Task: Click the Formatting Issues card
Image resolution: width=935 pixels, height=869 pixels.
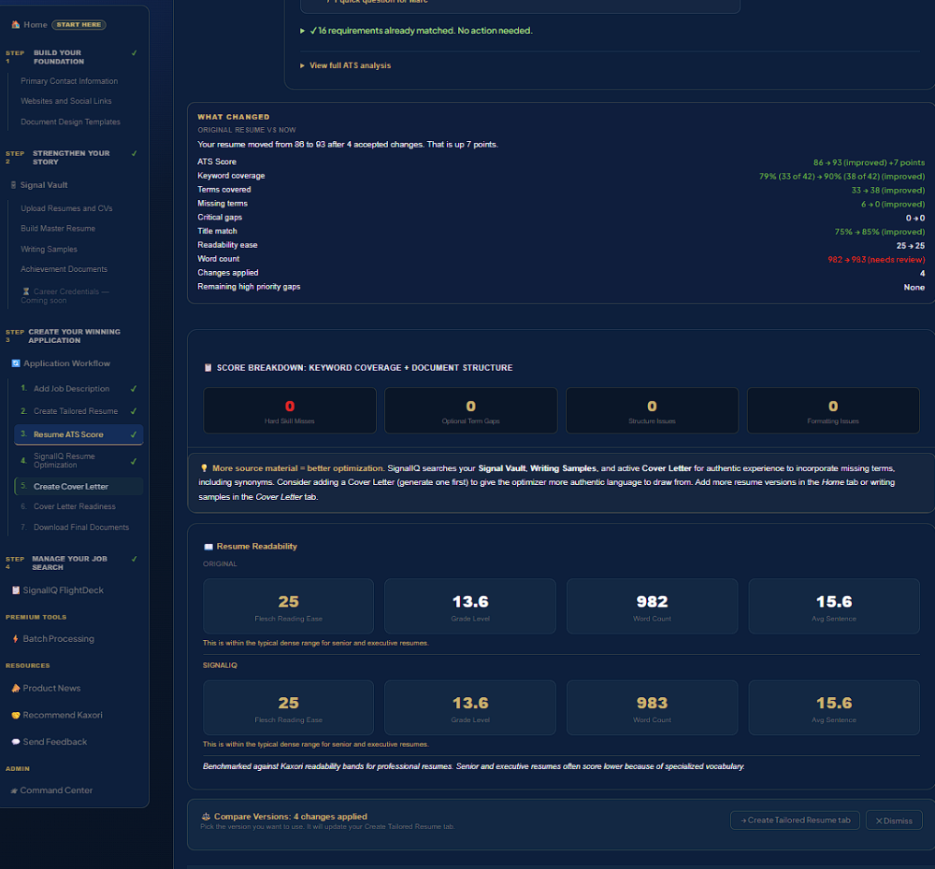Action: [833, 410]
